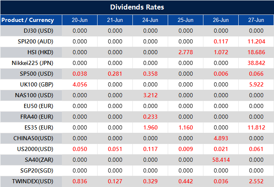Click the 38.842 Nikkei225 dividend value
Viewport: 274px width, 187px height.
click(256, 63)
